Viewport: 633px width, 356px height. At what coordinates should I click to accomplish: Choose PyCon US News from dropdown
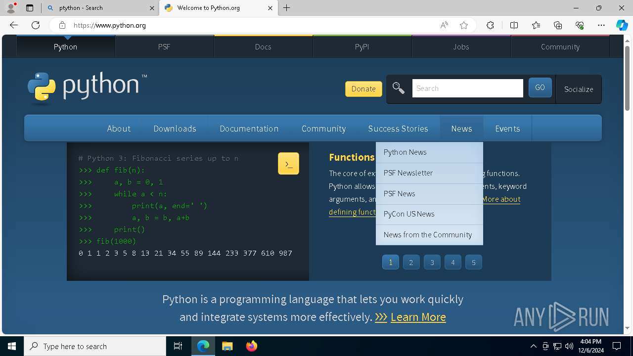[429, 214]
